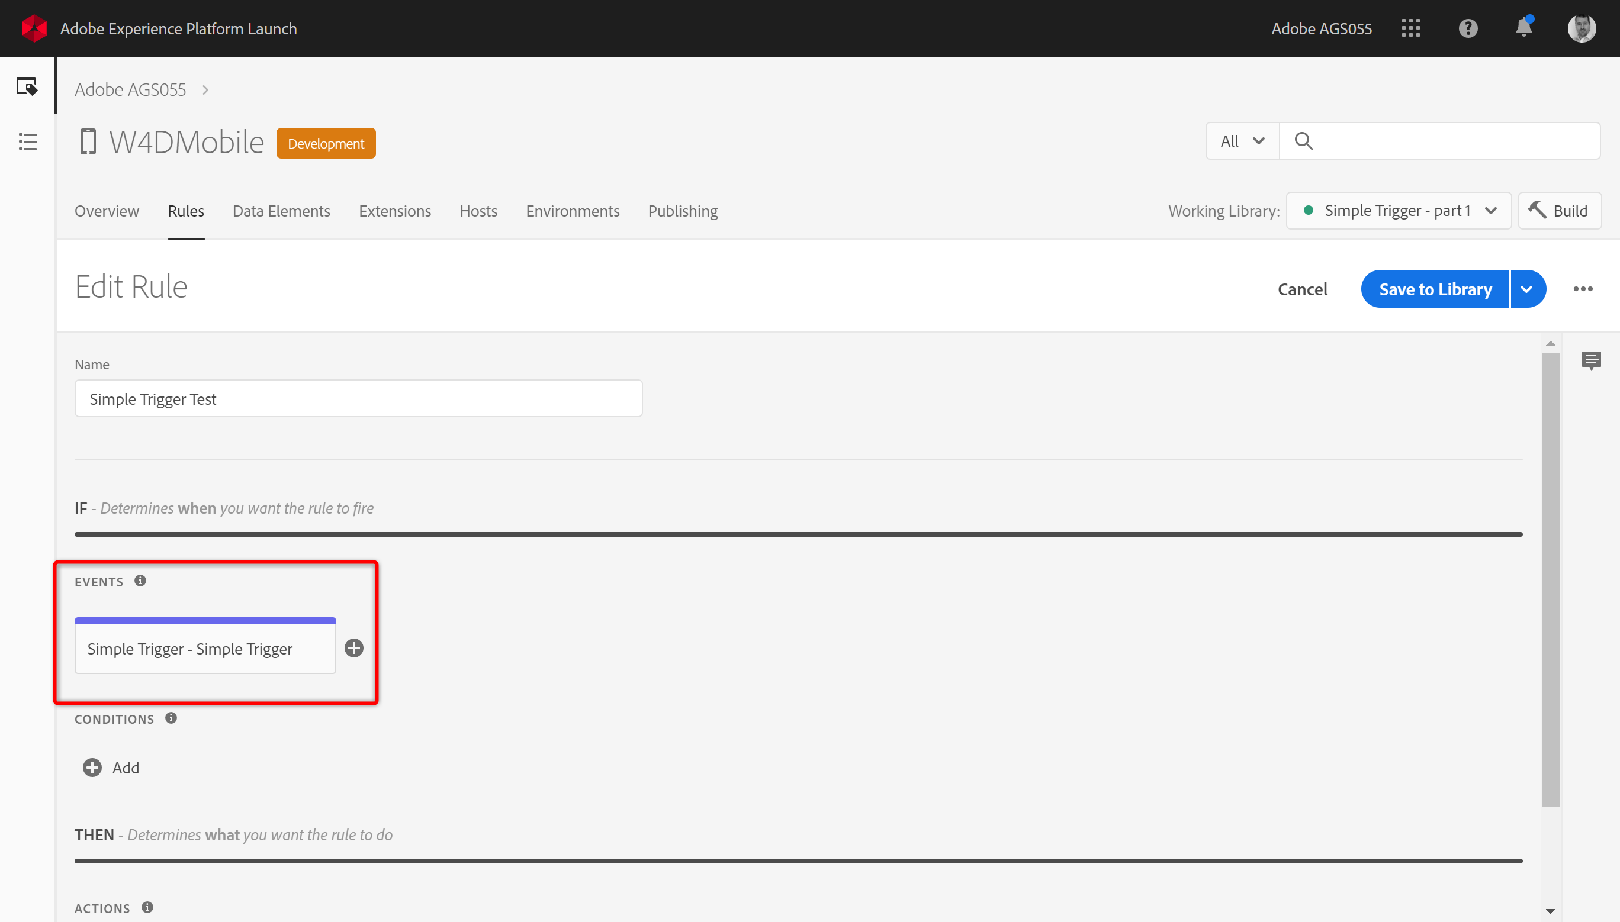Click in the rule Name field

point(358,399)
